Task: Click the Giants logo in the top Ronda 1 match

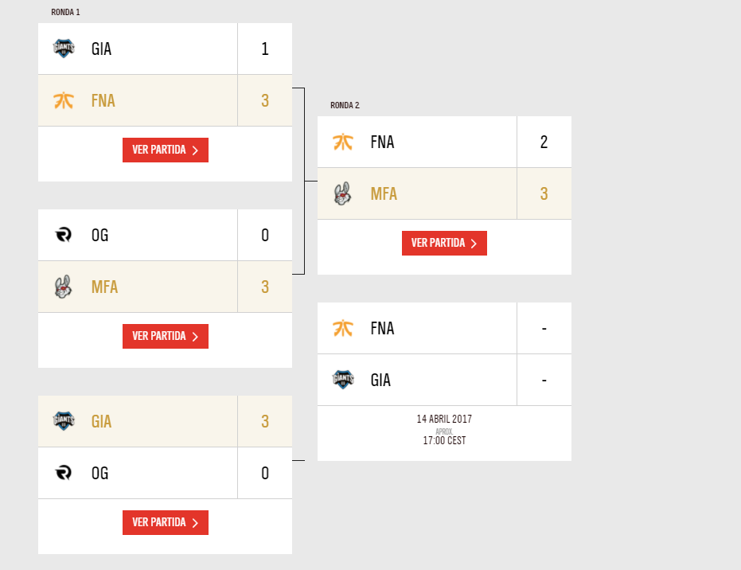Action: 64,49
